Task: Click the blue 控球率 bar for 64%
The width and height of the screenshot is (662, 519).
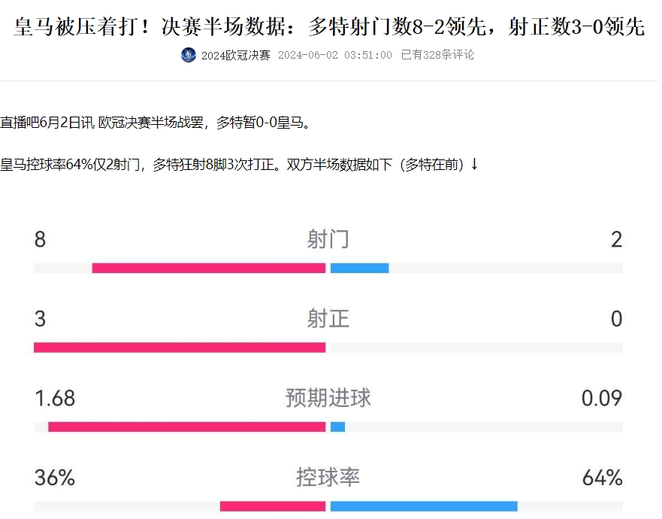Action: click(424, 506)
